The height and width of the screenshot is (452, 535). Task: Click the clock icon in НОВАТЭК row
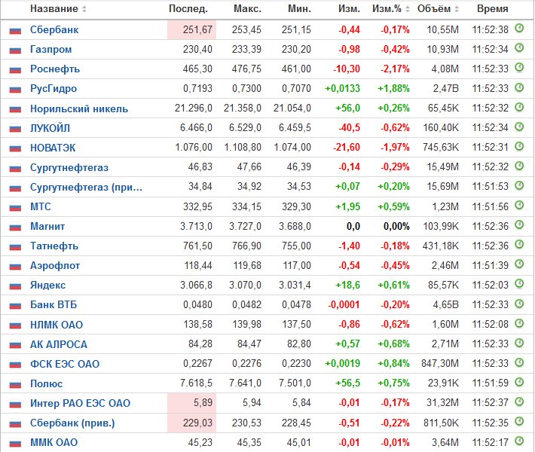tap(519, 146)
